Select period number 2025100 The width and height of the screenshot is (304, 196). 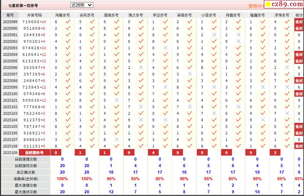click(x=10, y=94)
